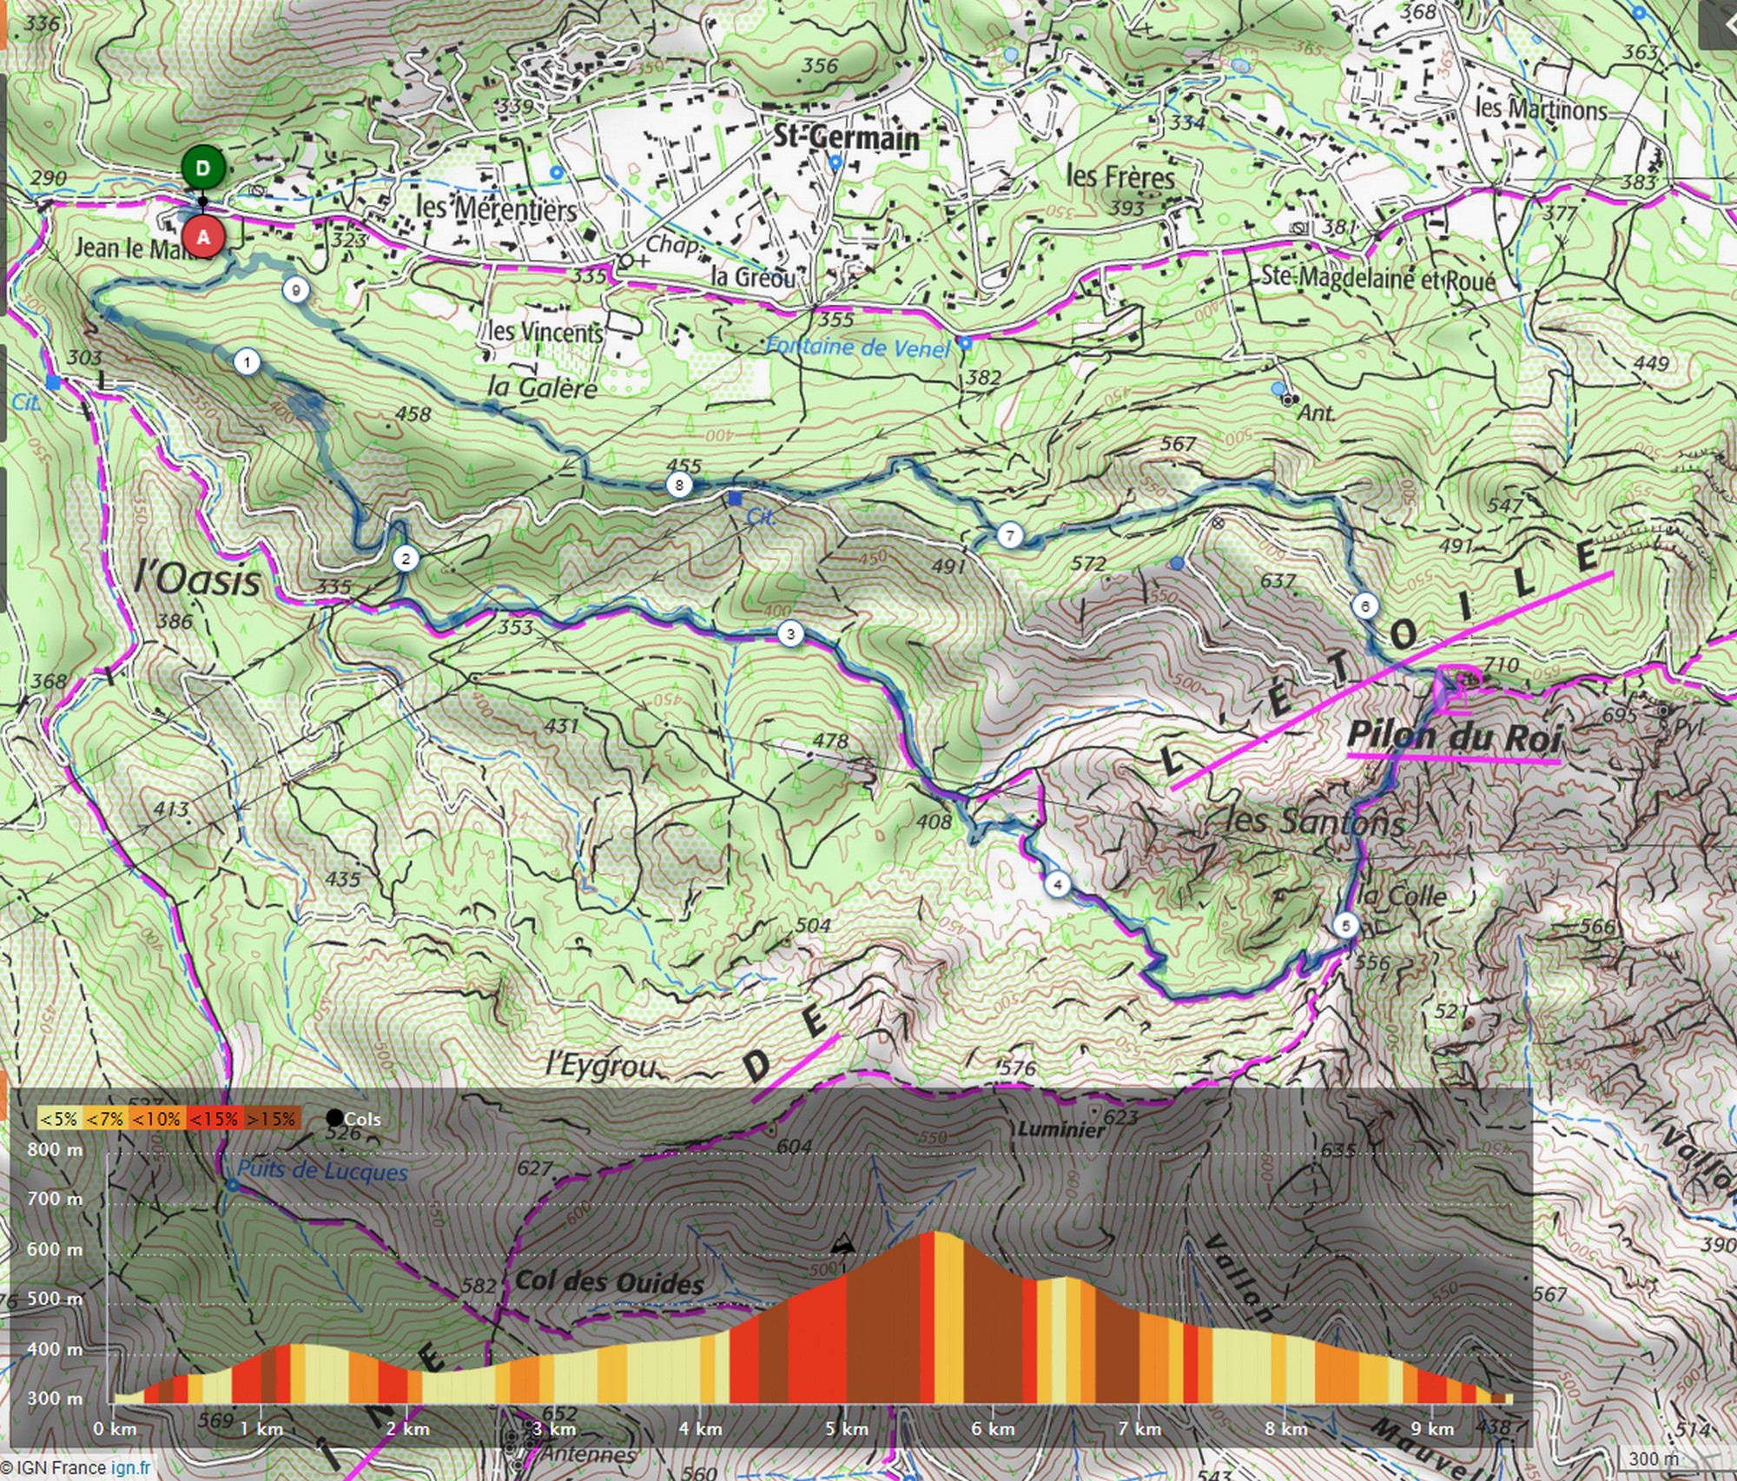
Task: Click the red A arrival marker
Action: click(x=203, y=236)
